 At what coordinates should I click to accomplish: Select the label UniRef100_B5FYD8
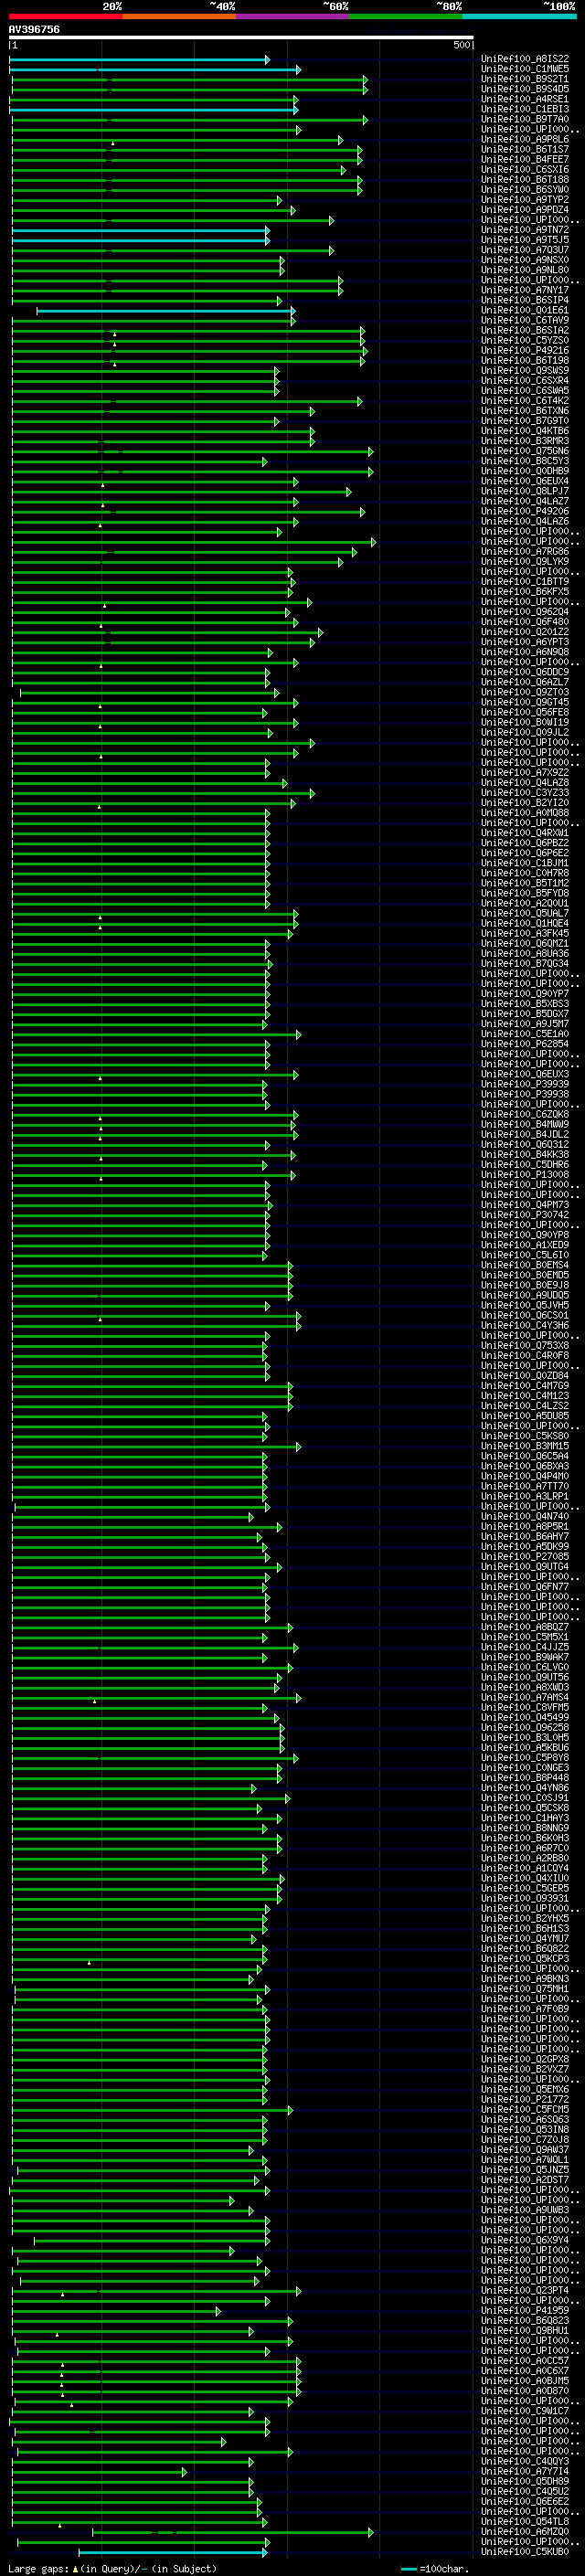point(525,892)
